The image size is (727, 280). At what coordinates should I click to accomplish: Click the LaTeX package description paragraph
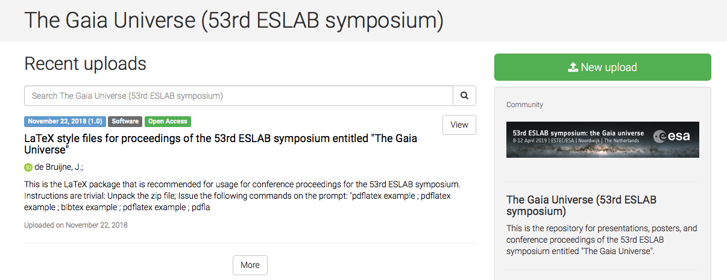242,196
